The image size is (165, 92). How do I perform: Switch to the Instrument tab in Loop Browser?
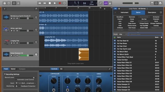(x=125, y=13)
